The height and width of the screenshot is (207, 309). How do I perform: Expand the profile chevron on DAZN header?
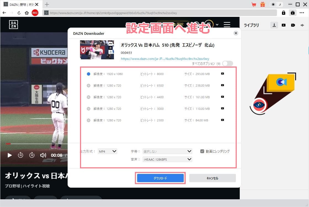click(217, 25)
